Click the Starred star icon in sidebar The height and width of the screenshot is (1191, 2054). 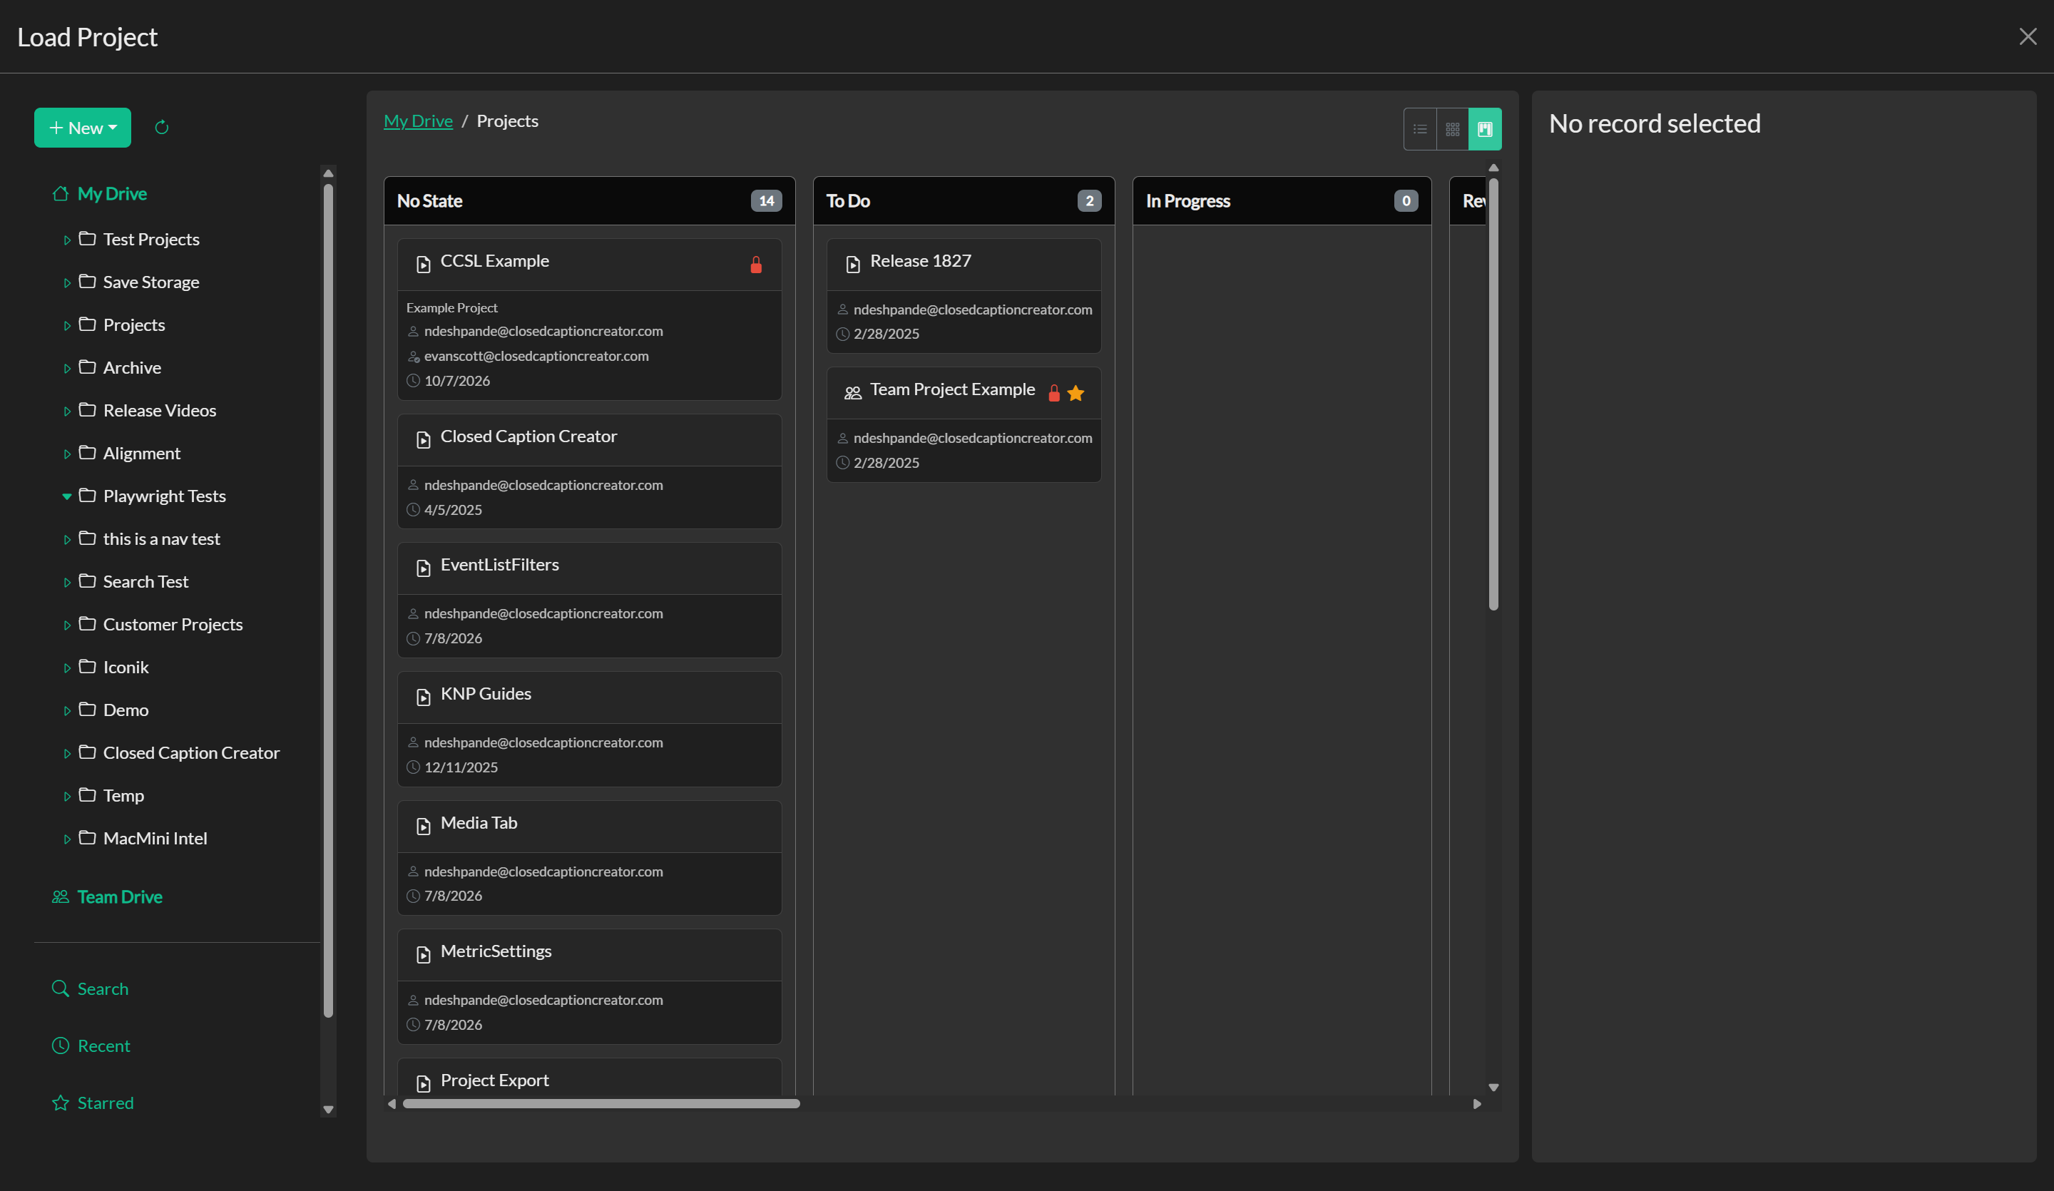(61, 1103)
